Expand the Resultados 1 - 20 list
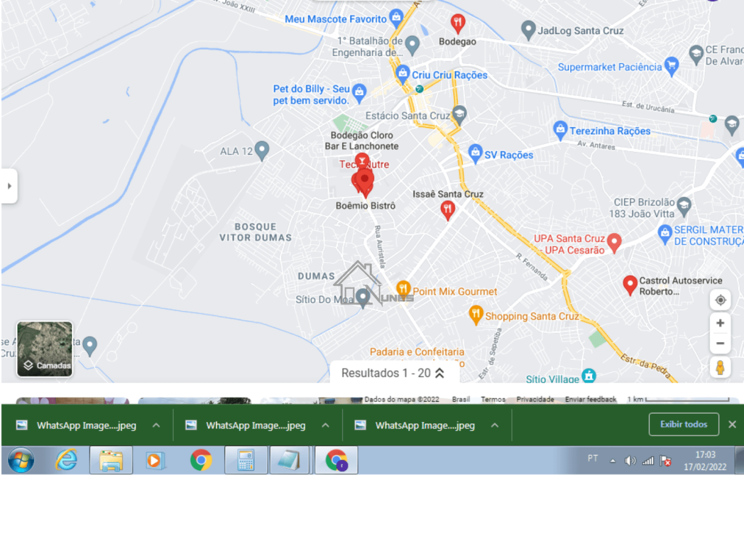 pos(393,373)
